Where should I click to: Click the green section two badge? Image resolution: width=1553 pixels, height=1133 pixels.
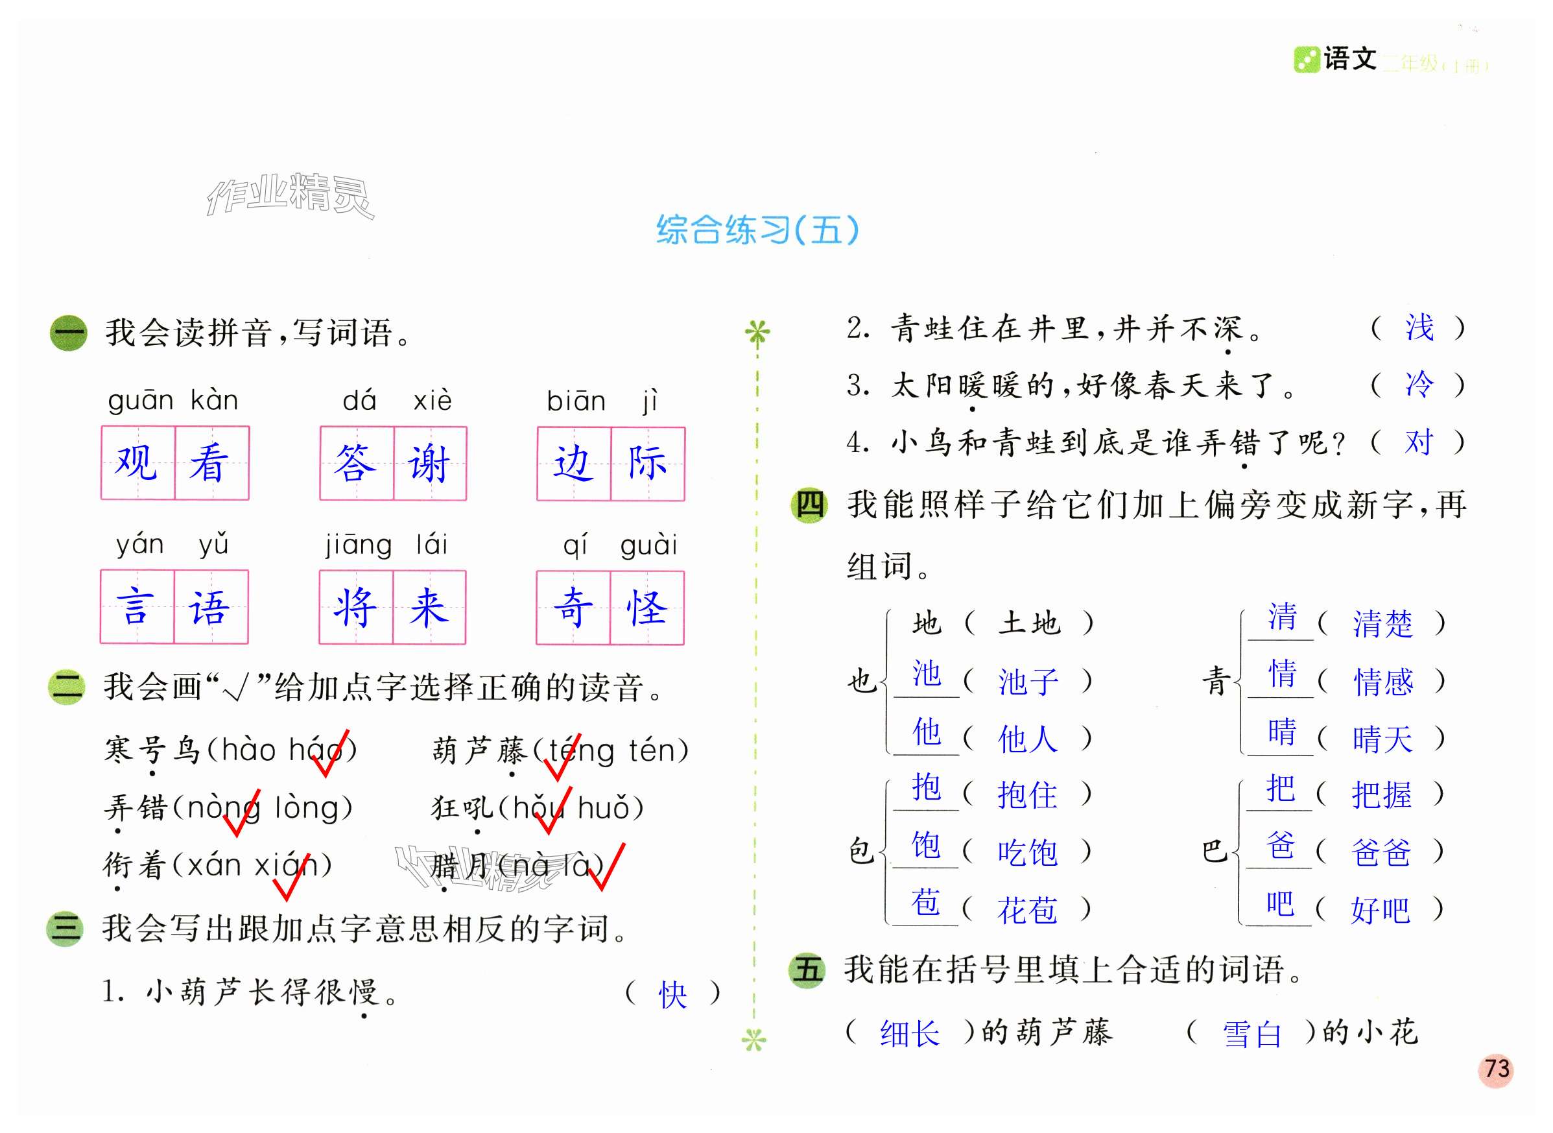coord(67,687)
